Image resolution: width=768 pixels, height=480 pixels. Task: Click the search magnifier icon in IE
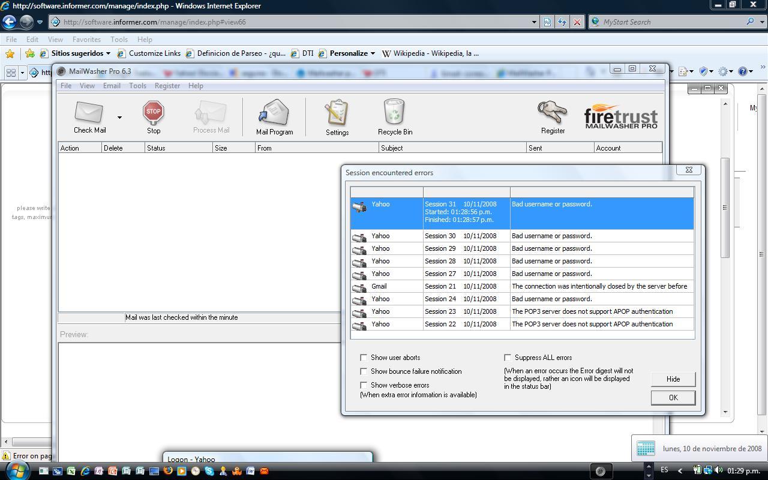click(750, 22)
